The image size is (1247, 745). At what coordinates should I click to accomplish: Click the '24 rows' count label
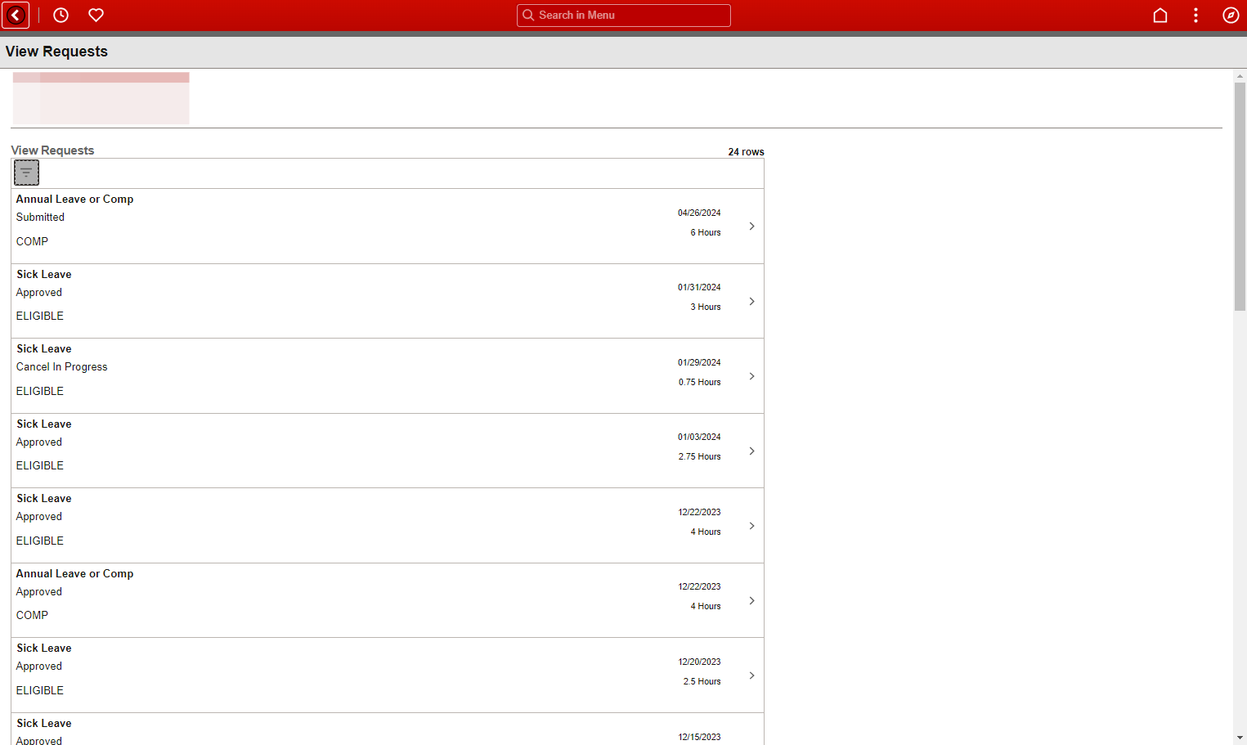click(746, 152)
